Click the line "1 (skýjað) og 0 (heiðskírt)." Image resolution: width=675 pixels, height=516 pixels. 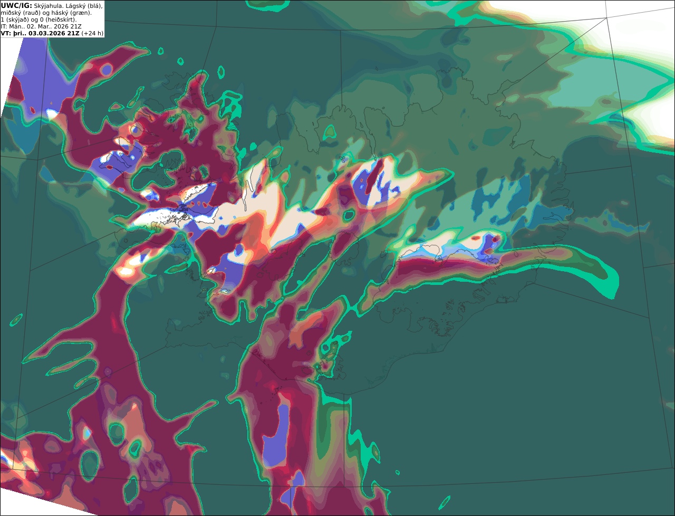coord(38,20)
